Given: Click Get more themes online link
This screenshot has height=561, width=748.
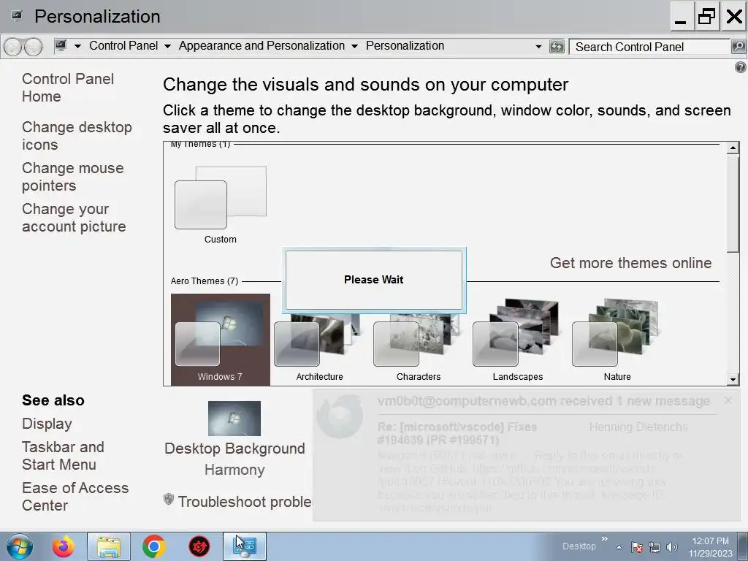Looking at the screenshot, I should (630, 263).
